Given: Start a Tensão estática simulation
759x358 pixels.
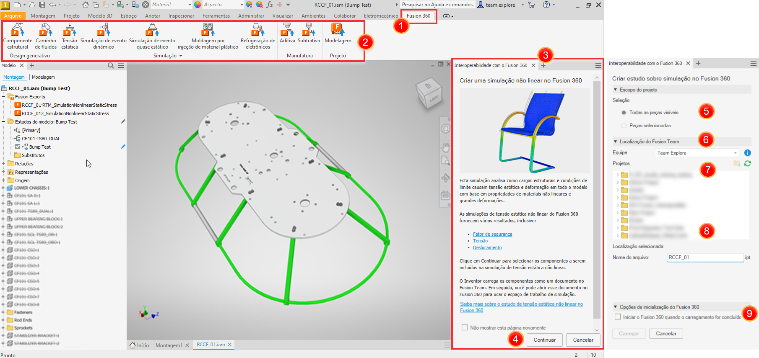Looking at the screenshot, I should (x=70, y=36).
